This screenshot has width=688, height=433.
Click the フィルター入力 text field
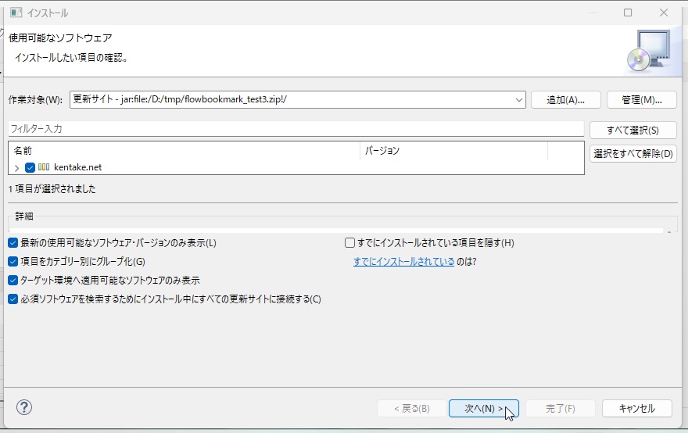coord(296,128)
